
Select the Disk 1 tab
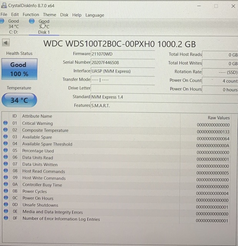(44, 27)
